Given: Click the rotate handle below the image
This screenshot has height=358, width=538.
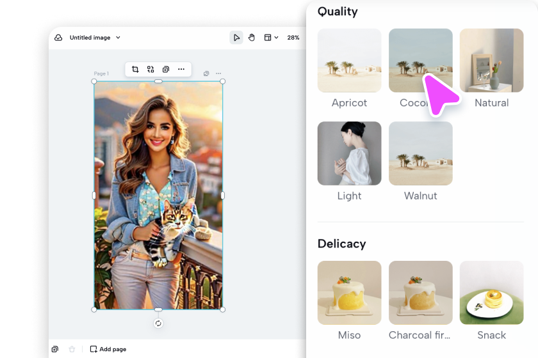Looking at the screenshot, I should pyautogui.click(x=158, y=323).
